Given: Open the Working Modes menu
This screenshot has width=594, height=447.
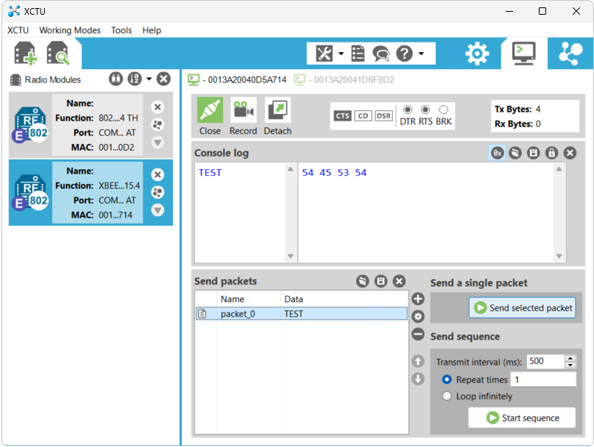Looking at the screenshot, I should 70,30.
